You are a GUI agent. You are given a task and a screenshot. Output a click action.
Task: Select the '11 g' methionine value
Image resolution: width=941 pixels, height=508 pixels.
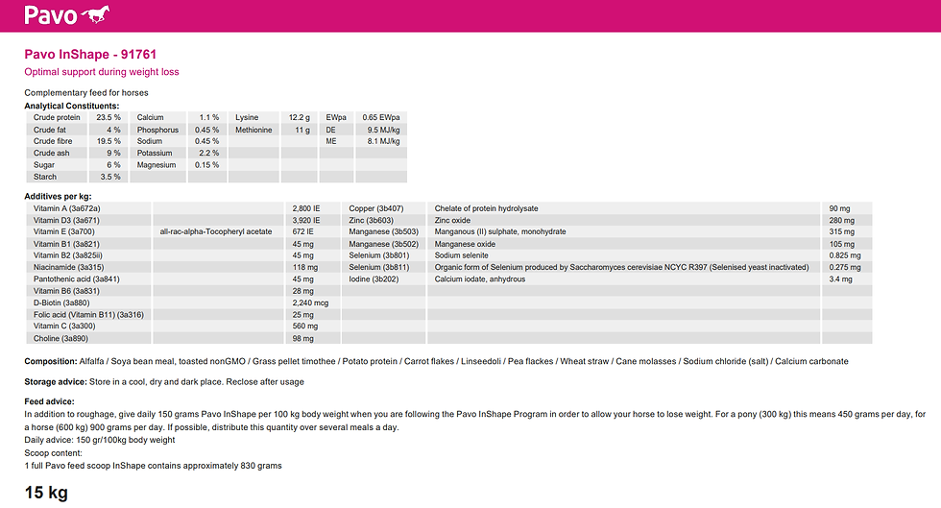point(302,129)
